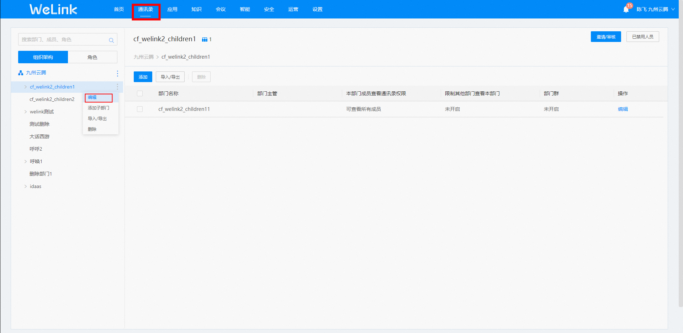Click the WeLink logo

click(x=53, y=9)
